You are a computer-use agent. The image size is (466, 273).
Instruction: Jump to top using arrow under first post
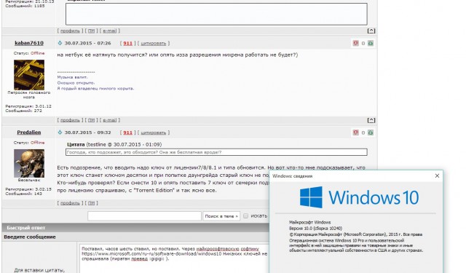(x=371, y=31)
